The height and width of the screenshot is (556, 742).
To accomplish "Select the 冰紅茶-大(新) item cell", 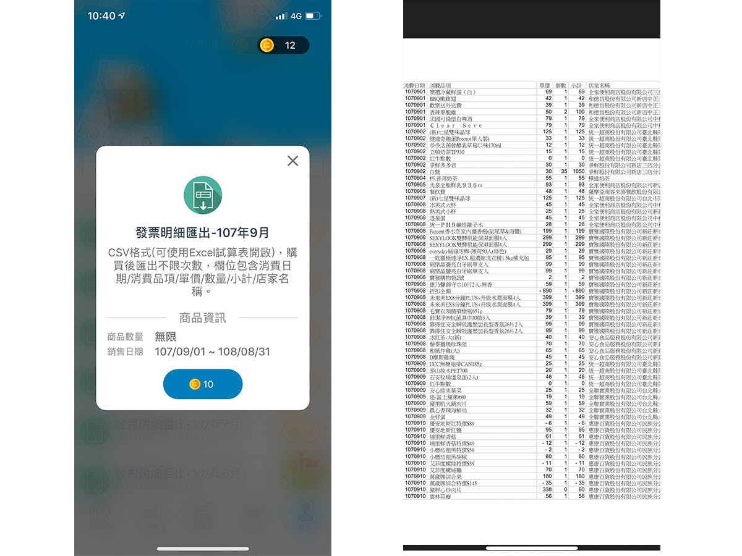I will point(445,337).
